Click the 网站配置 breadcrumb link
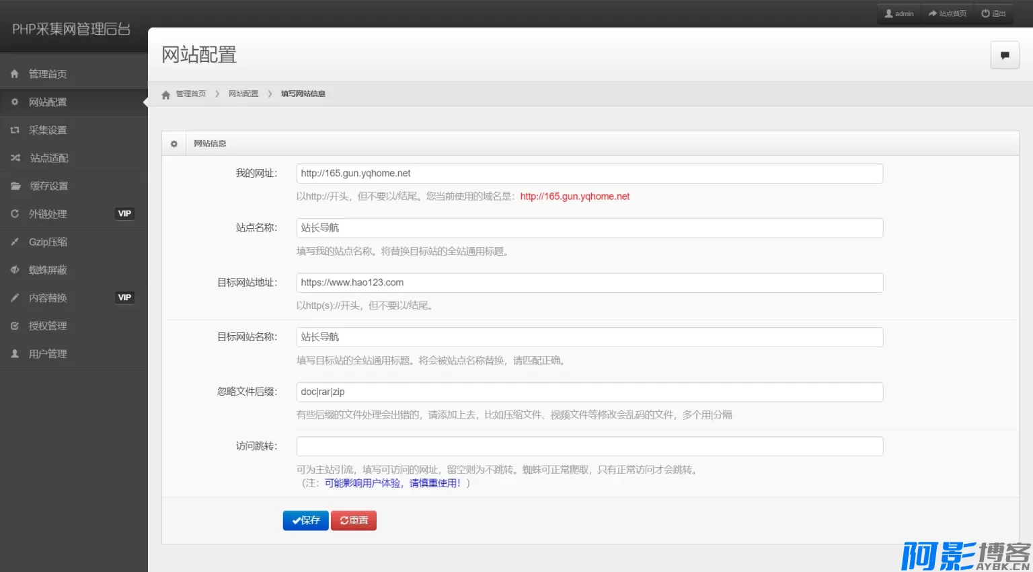Image resolution: width=1033 pixels, height=572 pixels. [243, 94]
